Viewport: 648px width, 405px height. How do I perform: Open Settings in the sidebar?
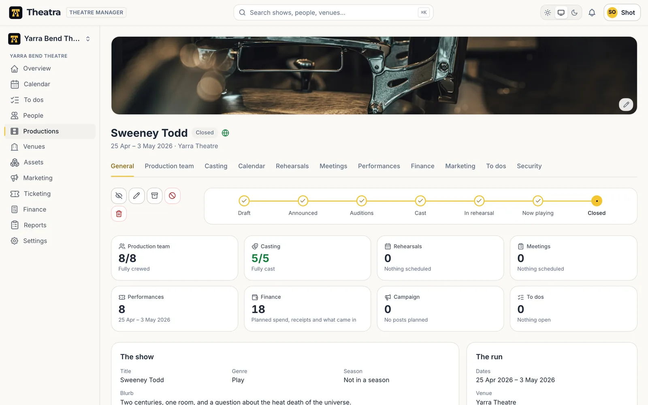[50, 241]
